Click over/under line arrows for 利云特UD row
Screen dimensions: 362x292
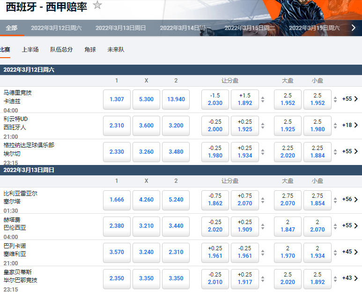(x=335, y=126)
